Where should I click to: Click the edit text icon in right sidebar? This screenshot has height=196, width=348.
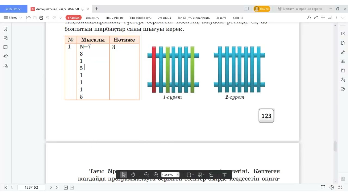(x=343, y=33)
